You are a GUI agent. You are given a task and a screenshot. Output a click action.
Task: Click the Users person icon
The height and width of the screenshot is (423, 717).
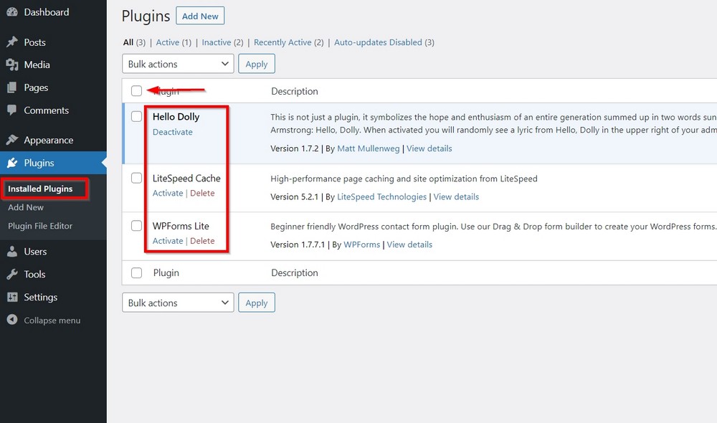[x=12, y=251]
